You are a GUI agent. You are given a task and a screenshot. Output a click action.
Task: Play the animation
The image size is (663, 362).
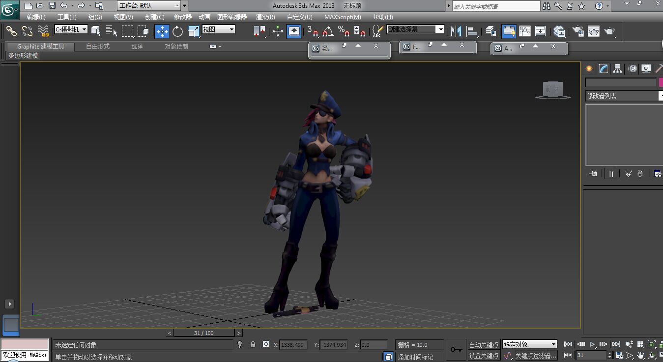click(592, 344)
